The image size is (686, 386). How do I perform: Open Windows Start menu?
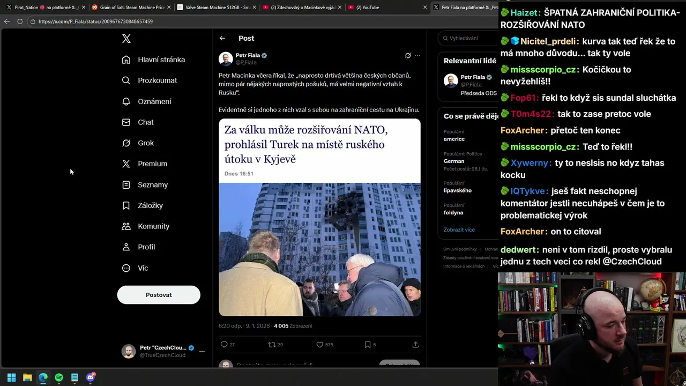tap(11, 377)
